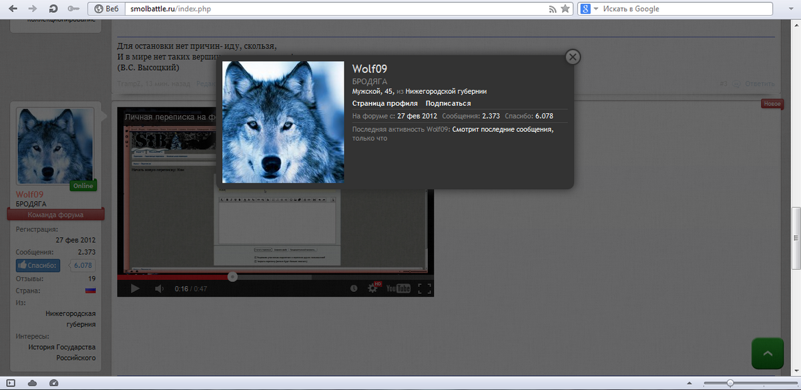Toggle the browser side panel button
Viewport: 801px width, 390px height.
(11, 383)
